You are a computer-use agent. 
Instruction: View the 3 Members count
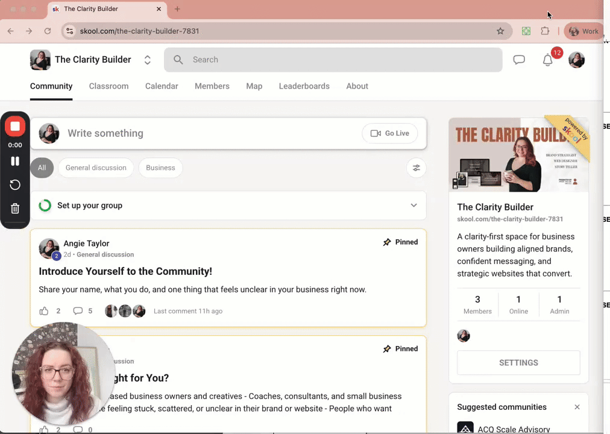[x=477, y=304]
